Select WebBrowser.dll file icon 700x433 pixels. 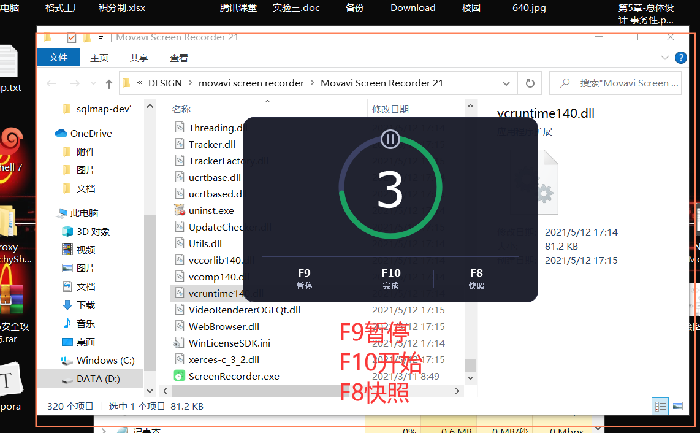[180, 326]
